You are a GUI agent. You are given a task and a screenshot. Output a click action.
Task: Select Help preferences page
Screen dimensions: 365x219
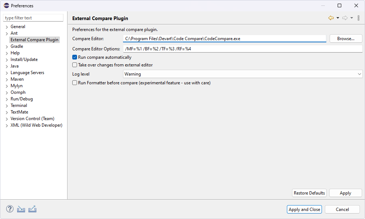(15, 53)
